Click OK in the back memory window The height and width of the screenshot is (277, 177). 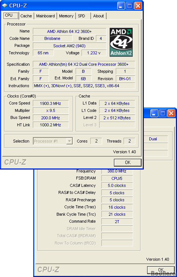(x=161, y=270)
